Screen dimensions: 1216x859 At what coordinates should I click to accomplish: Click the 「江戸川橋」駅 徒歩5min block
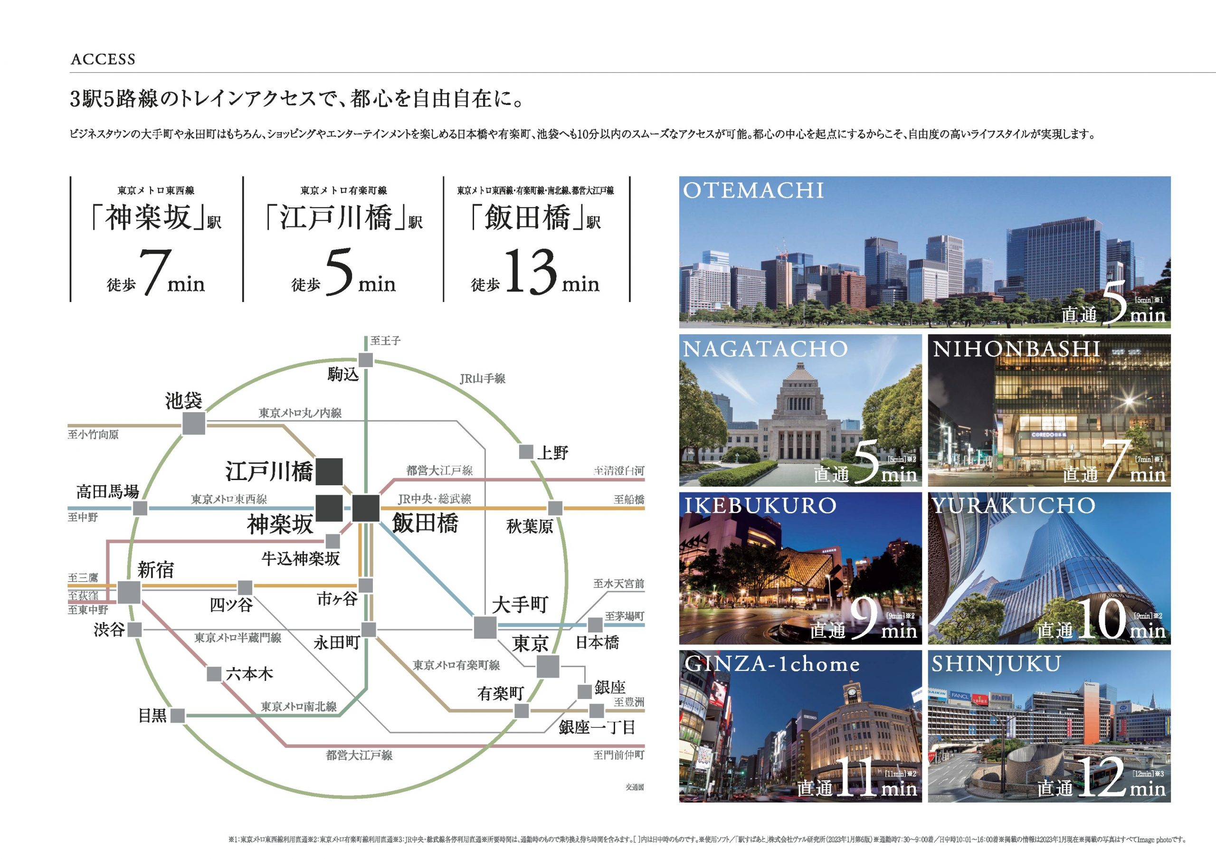click(343, 239)
